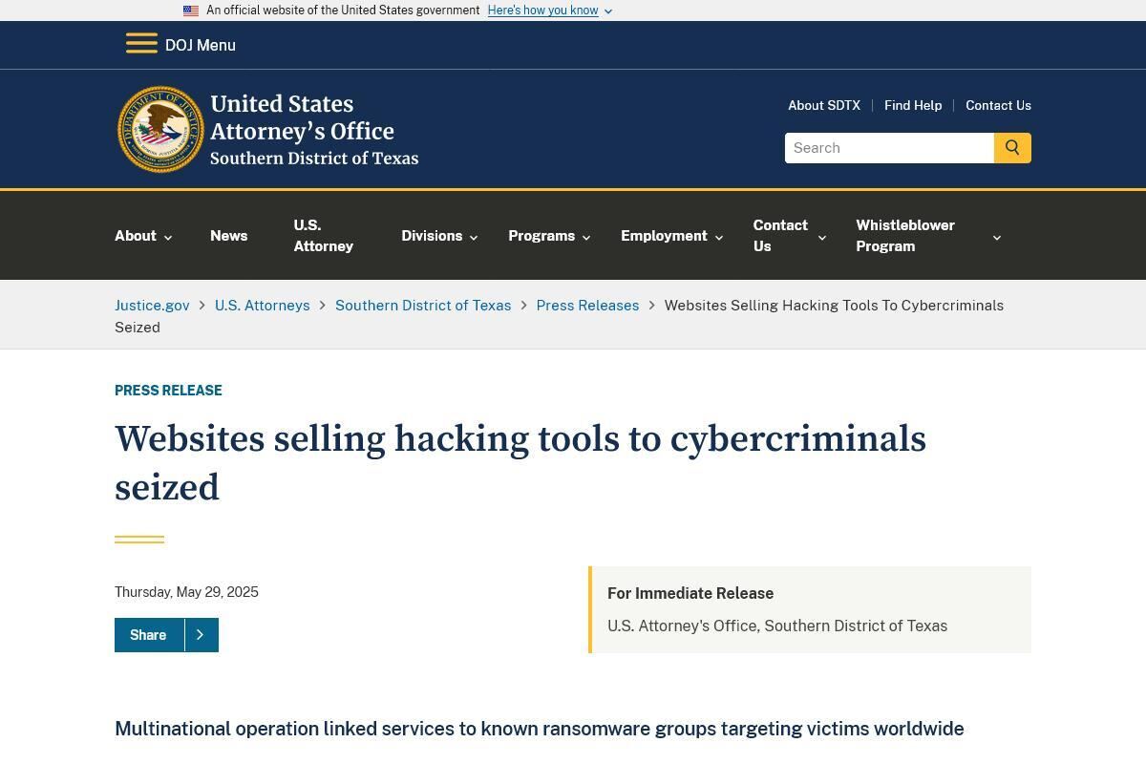Screen dimensions: 1146x764
Task: Go to Press Releases breadcrumb link
Action: click(x=587, y=306)
